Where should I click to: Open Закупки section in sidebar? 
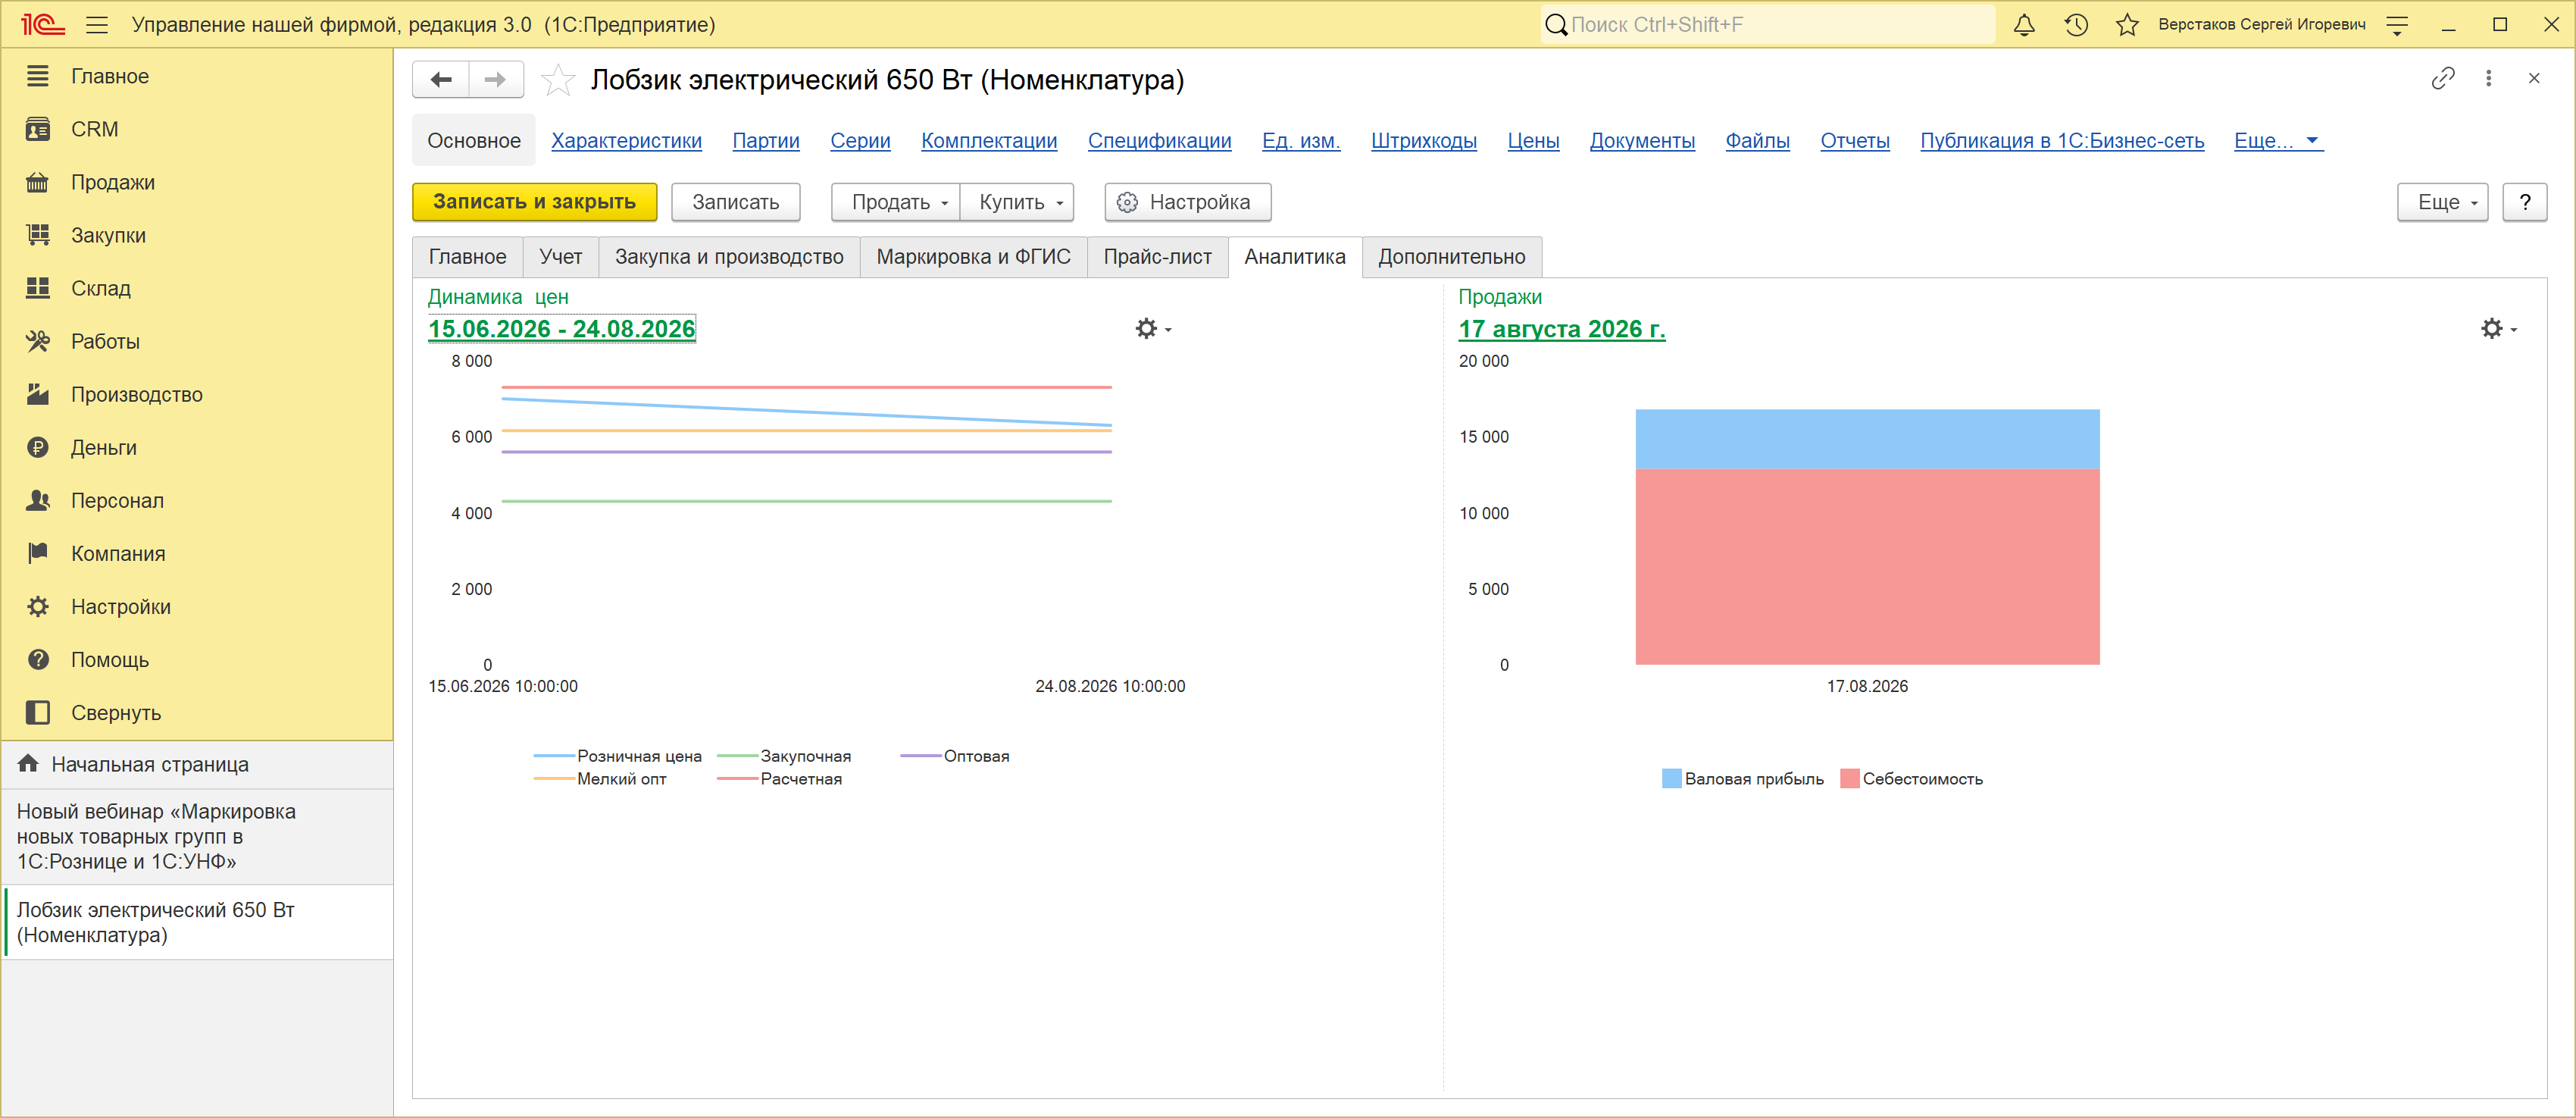197,235
